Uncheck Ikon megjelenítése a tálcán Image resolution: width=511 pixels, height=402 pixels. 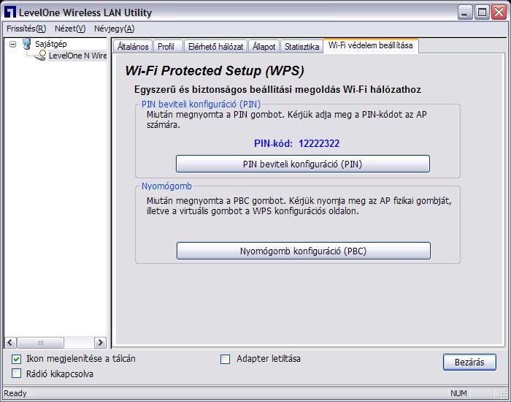point(16,360)
